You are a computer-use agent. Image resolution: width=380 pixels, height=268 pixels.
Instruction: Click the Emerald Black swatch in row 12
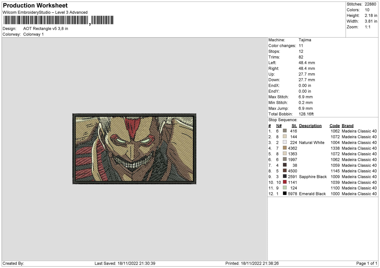pos(285,193)
